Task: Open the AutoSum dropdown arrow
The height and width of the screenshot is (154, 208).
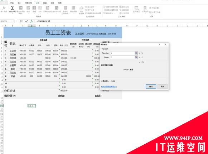Action: click(x=13, y=14)
